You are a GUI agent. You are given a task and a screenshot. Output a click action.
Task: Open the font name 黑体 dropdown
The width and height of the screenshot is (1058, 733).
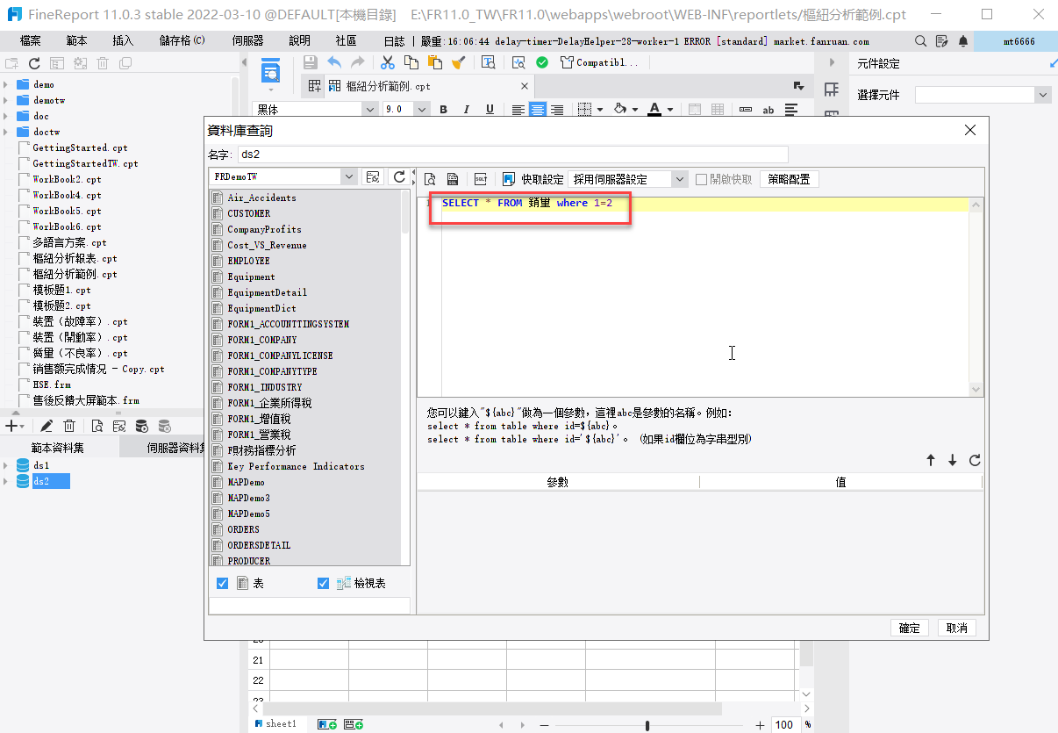click(x=368, y=110)
